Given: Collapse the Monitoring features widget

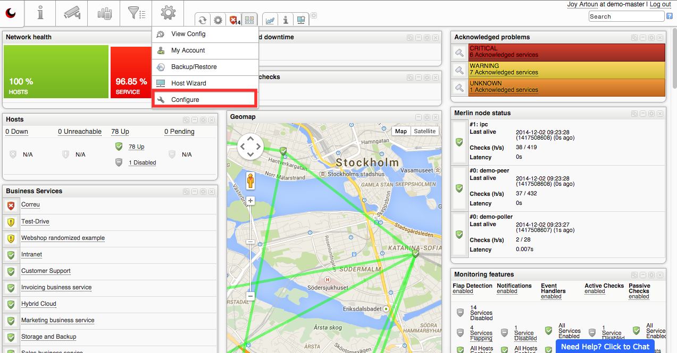Looking at the screenshot, I should (x=642, y=275).
